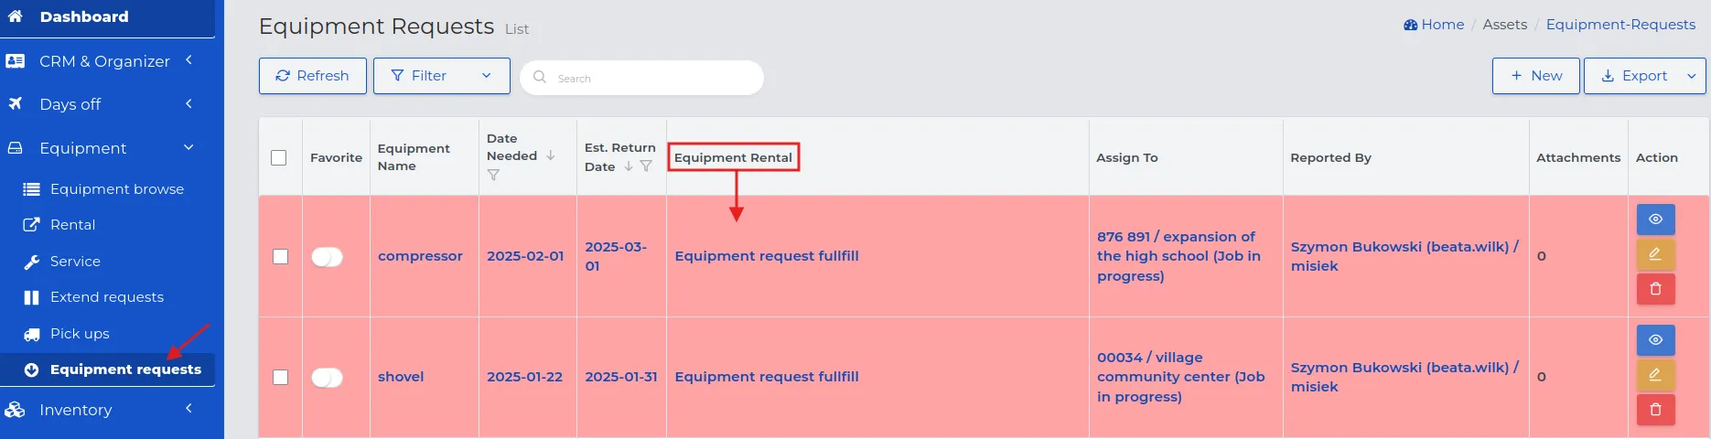The image size is (1711, 439).
Task: Open the Filter dropdown
Action: coord(441,76)
